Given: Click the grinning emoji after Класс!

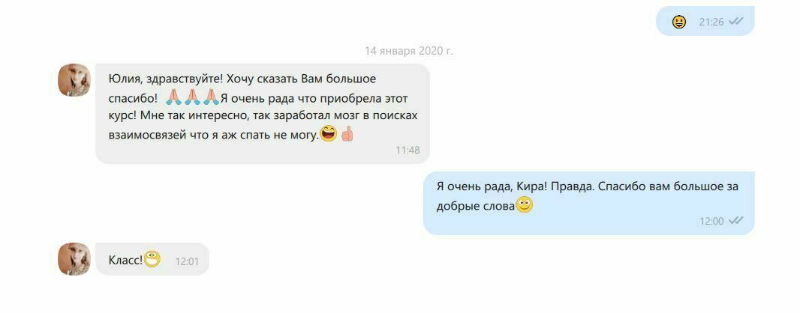Looking at the screenshot, I should tap(152, 259).
